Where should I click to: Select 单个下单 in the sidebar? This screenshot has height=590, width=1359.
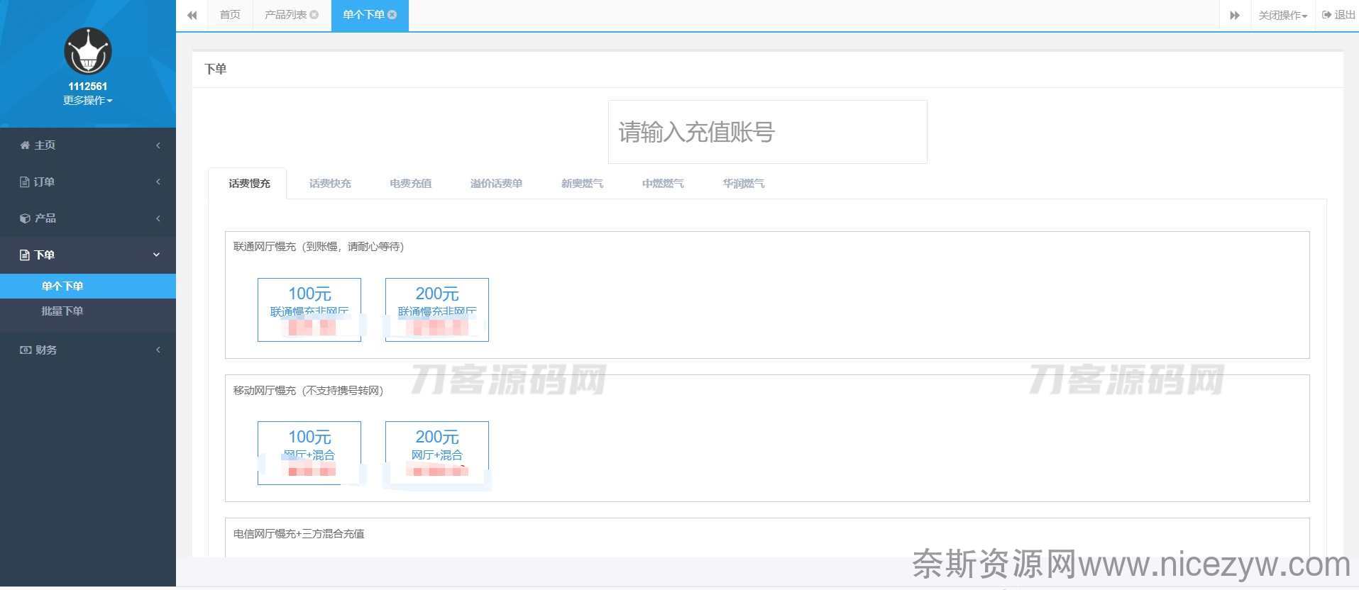pyautogui.click(x=88, y=286)
